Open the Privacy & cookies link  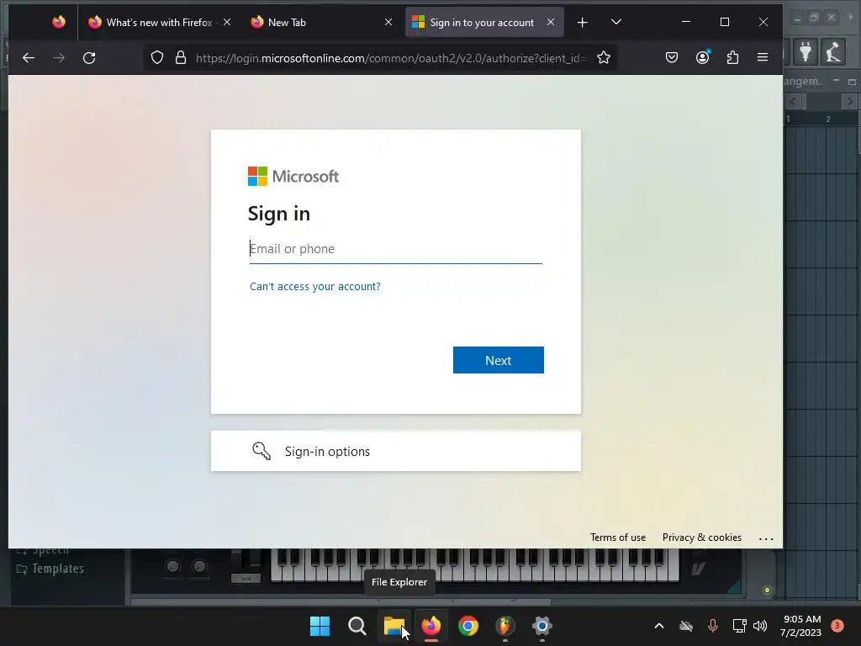click(702, 537)
